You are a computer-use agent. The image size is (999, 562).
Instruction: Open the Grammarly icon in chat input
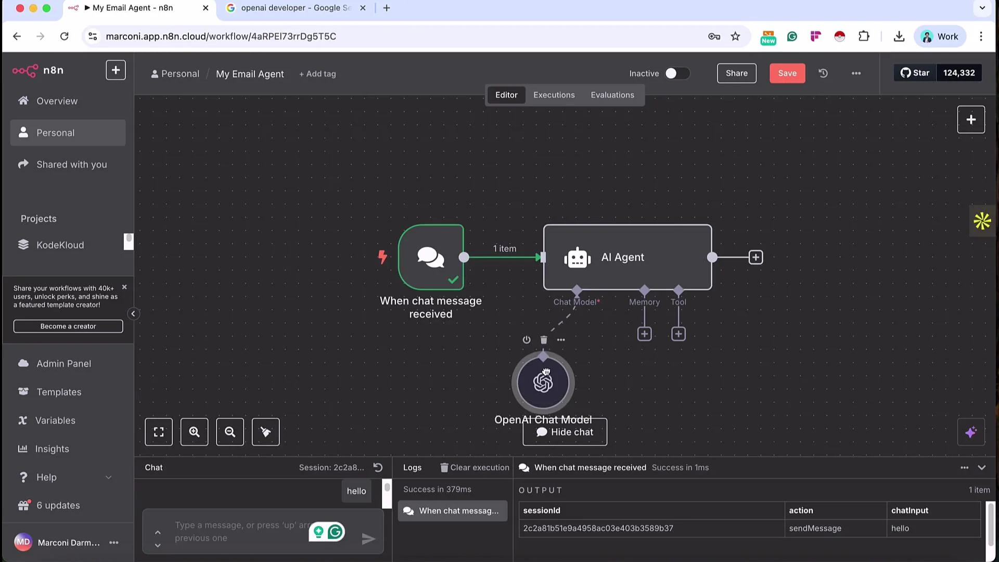[x=336, y=531]
